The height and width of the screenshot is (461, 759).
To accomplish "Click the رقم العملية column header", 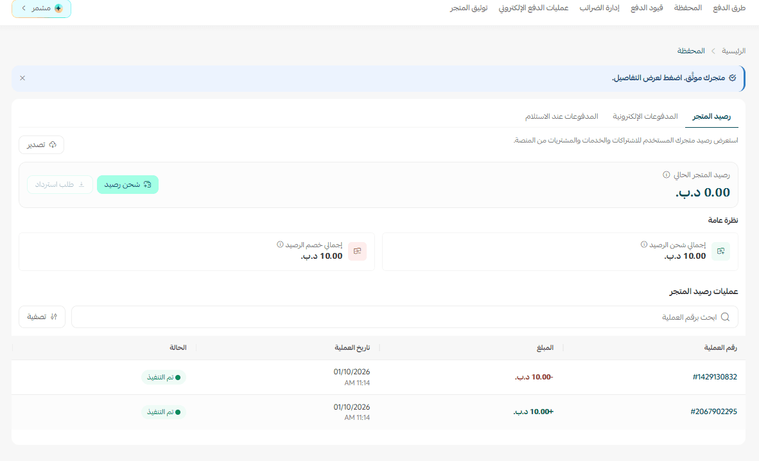I will click(720, 348).
